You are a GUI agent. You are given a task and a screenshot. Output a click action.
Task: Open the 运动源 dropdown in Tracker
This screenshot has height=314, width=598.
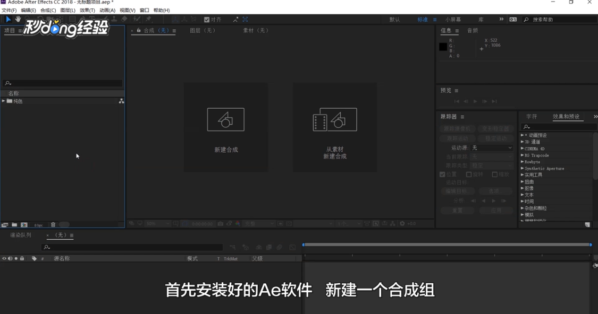click(492, 147)
